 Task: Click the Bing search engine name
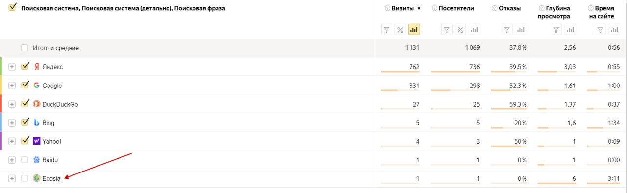click(x=48, y=123)
